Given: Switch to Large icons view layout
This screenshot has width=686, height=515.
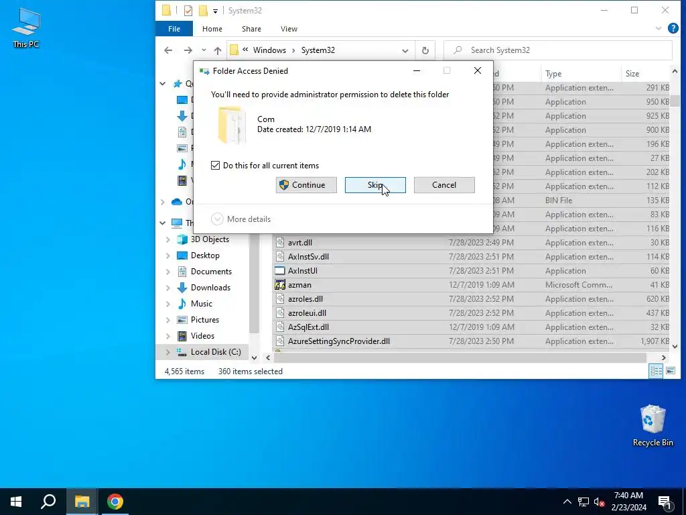Looking at the screenshot, I should (x=670, y=371).
